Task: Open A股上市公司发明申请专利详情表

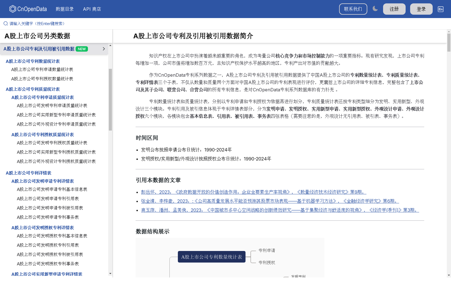Action: coord(43,181)
